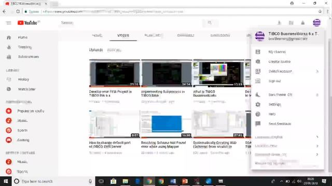The image size is (332, 186).
Task: Open File Explorer from taskbar
Action: [x=126, y=181]
